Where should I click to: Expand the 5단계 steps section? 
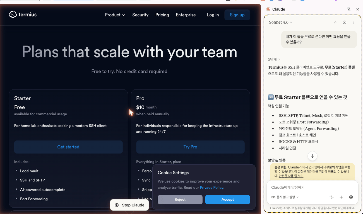click(274, 59)
